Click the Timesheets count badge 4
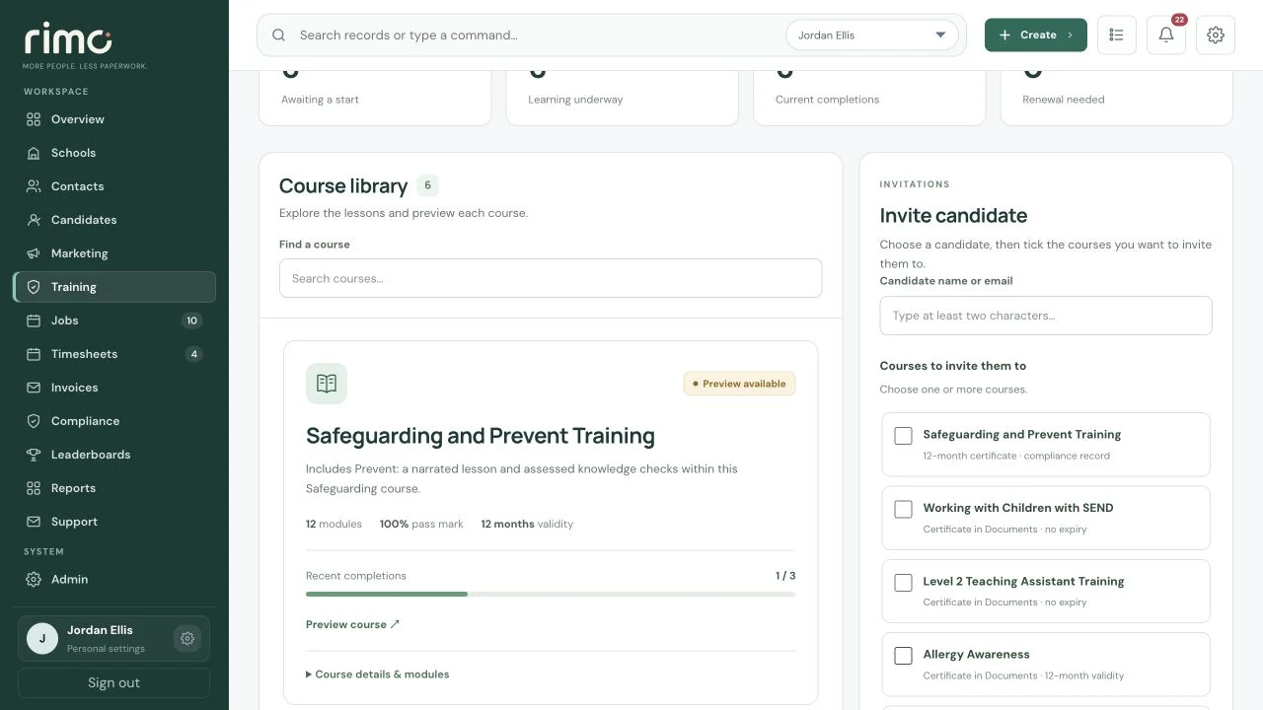 point(193,354)
